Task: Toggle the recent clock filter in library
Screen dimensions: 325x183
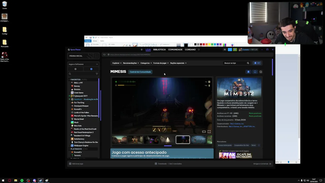Action: [75, 69]
